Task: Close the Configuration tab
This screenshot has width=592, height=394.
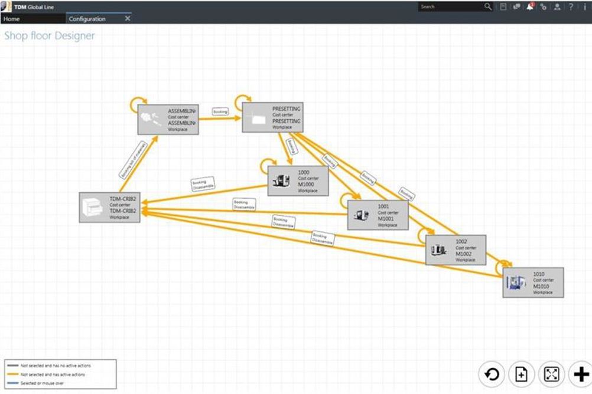Action: 128,18
